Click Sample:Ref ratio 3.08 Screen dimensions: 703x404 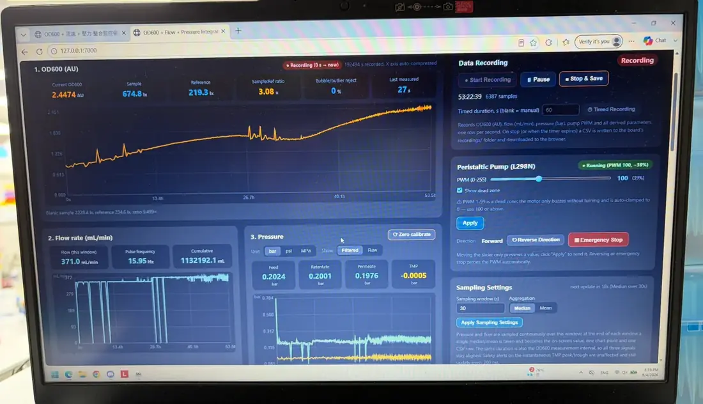268,92
